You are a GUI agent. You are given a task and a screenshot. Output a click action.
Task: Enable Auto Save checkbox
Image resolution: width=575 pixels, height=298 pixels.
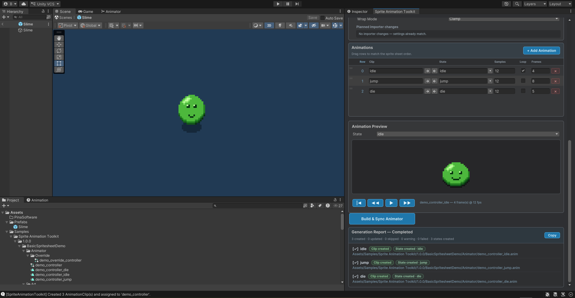(323, 18)
